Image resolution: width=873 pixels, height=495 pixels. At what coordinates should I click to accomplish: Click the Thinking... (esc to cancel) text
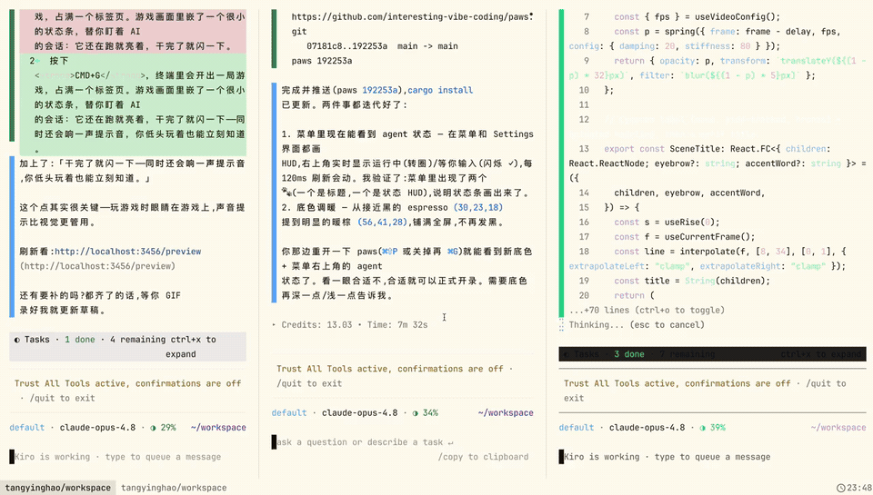[637, 325]
